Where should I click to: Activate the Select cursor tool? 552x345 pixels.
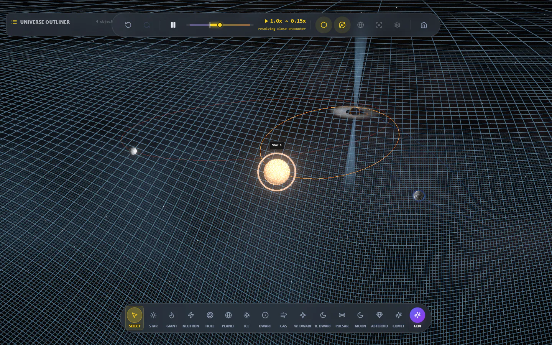point(135,318)
